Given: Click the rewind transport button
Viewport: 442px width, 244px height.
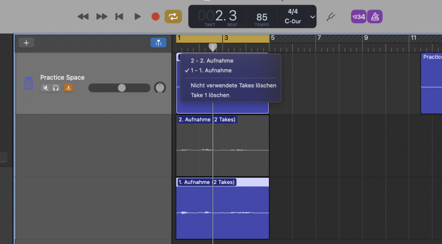Looking at the screenshot, I should click(83, 17).
